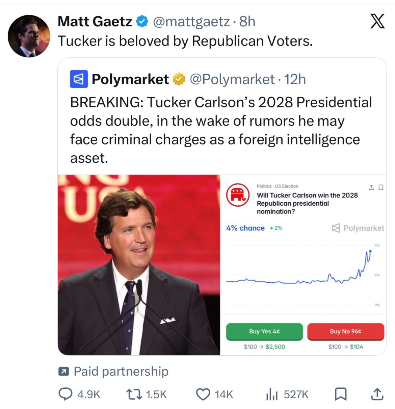Click the Buy Yes 4¢ button

(264, 331)
